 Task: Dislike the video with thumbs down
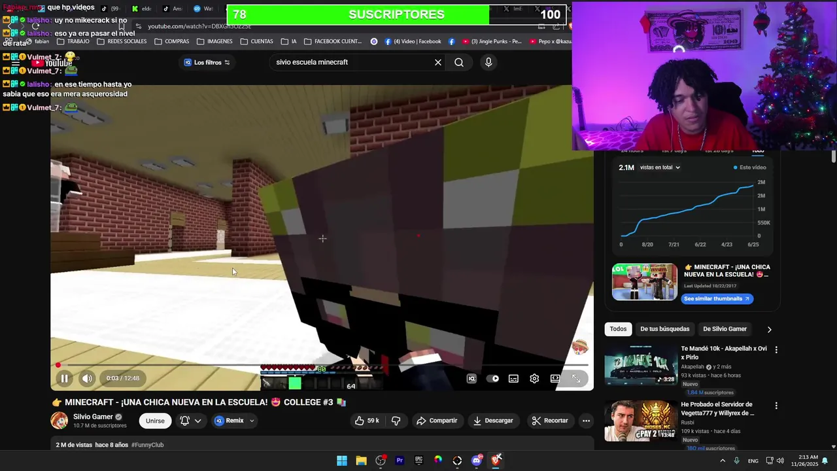tap(396, 421)
